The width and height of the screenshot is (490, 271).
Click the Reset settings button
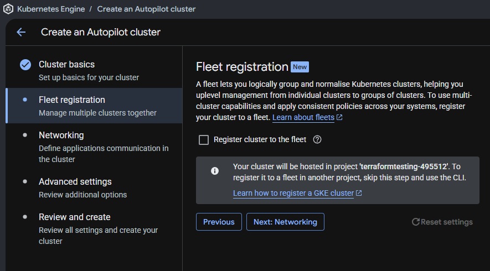point(442,222)
